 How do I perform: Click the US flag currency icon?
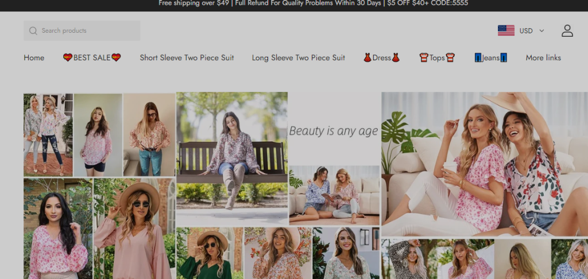pos(506,31)
